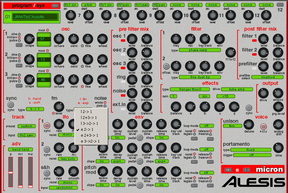The width and height of the screenshot is (288, 193).
Task: Click the effects balance knob
Action: tap(176, 107)
